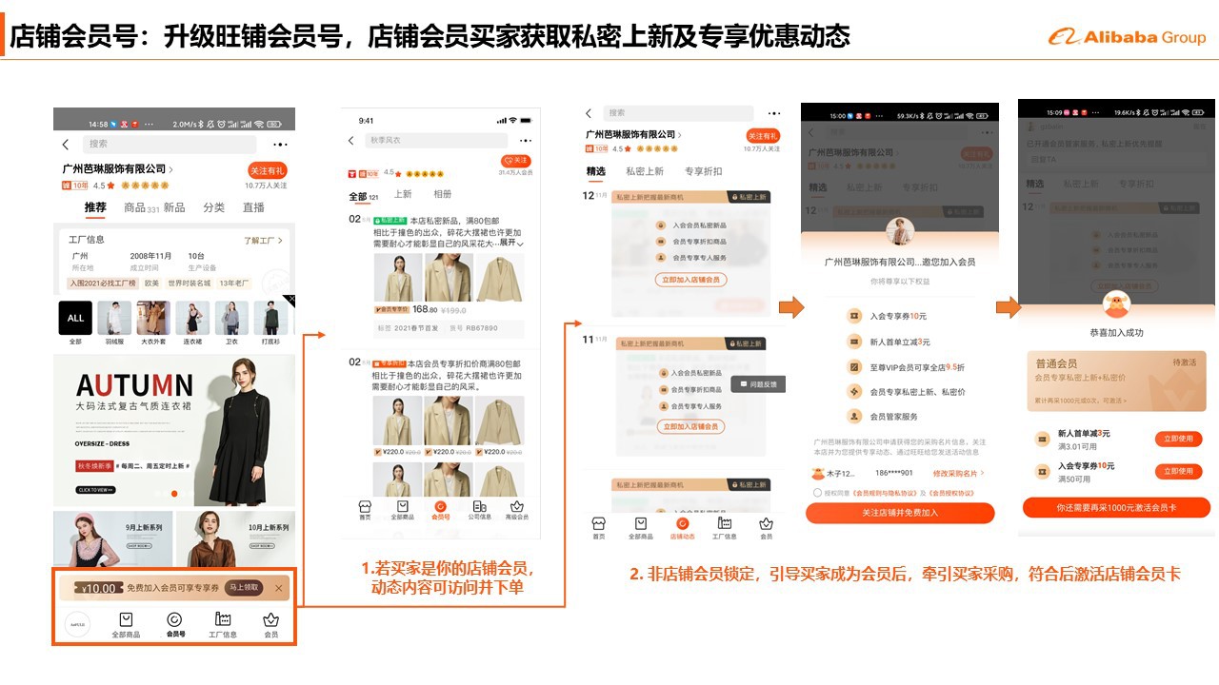Click the AUTUMN dress banner carousel
Screen dimensions: 1219x685
coord(174,430)
